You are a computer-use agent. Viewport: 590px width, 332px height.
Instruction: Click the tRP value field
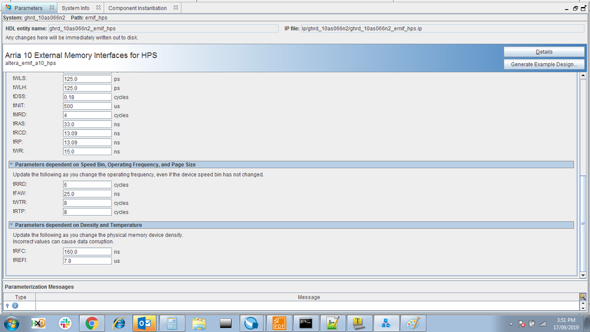[87, 142]
